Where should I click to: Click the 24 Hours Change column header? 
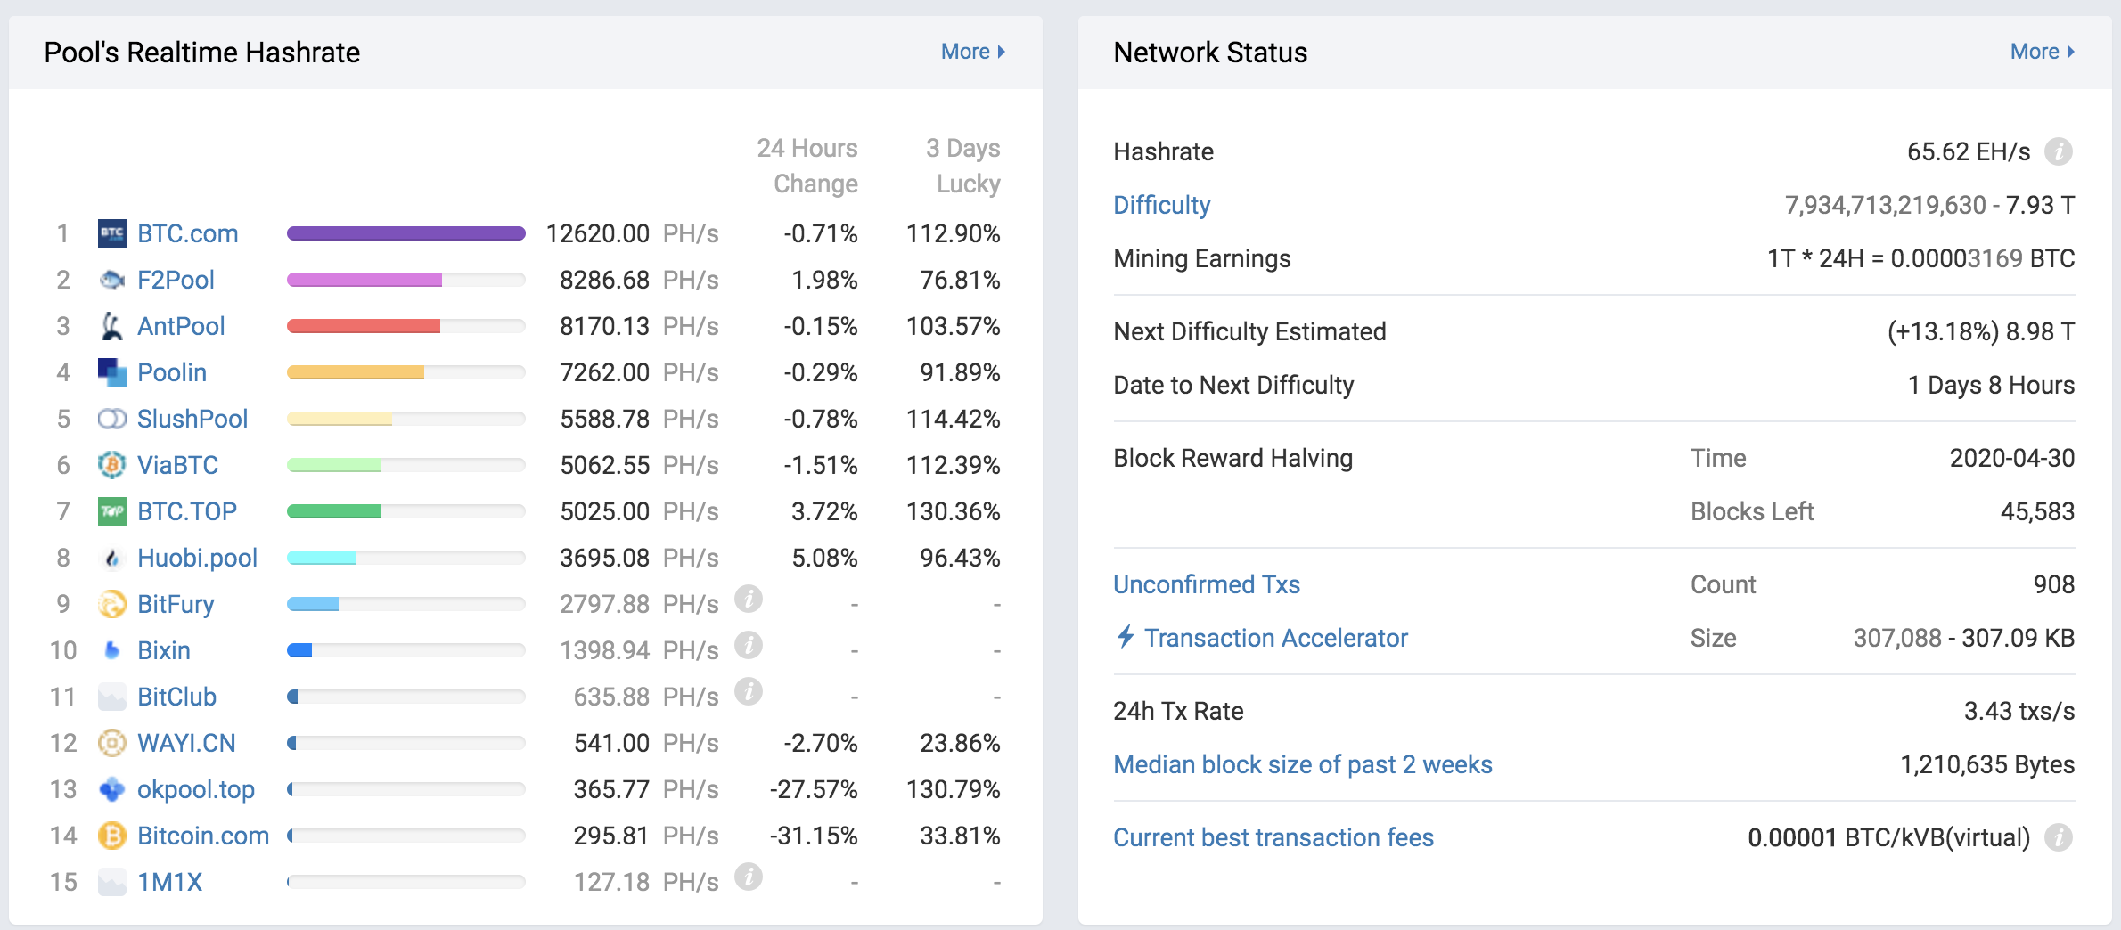click(807, 166)
